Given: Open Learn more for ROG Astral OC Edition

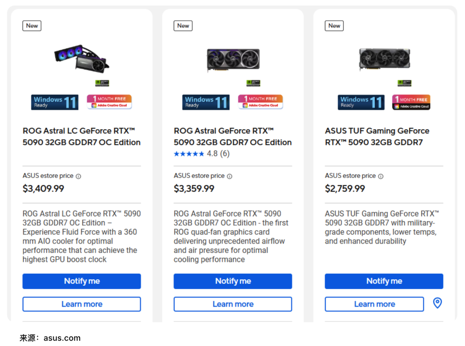Looking at the screenshot, I should (233, 304).
